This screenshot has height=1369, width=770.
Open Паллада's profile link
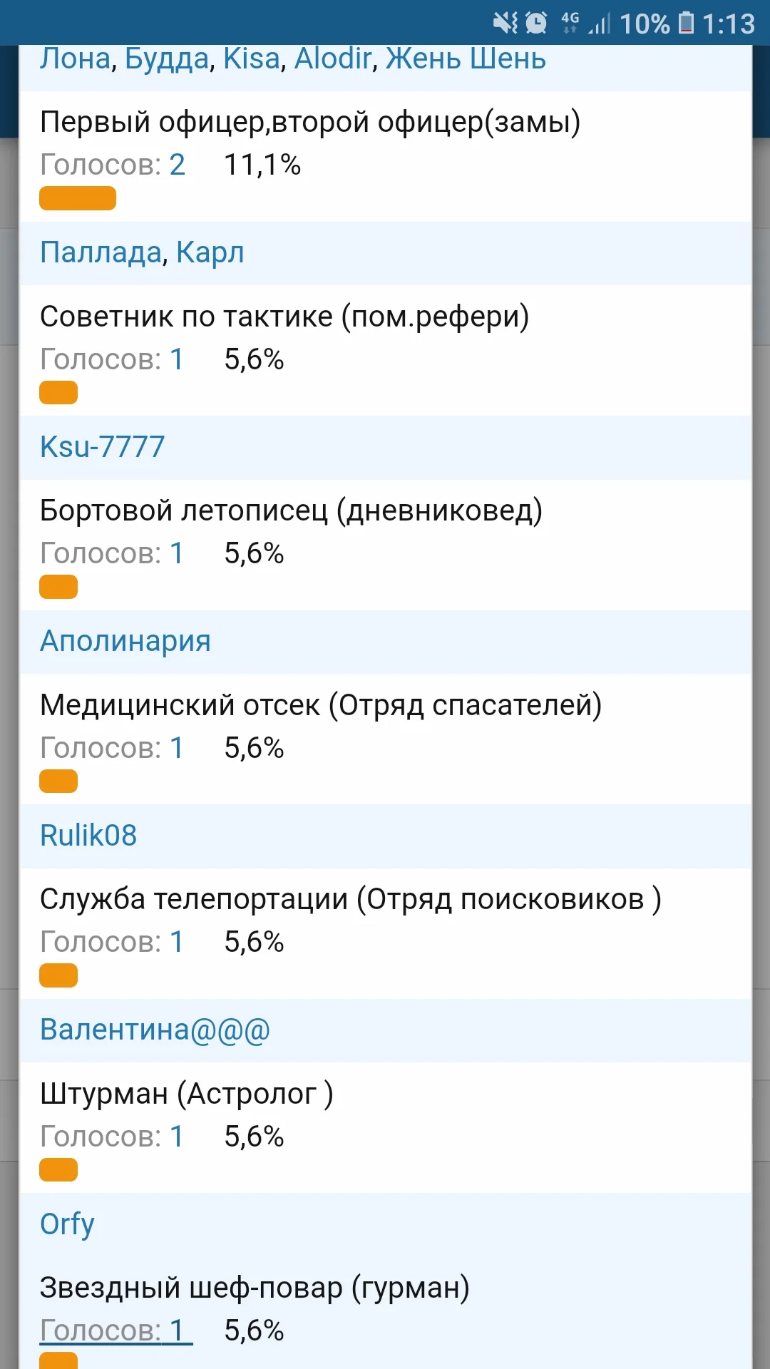tap(101, 252)
